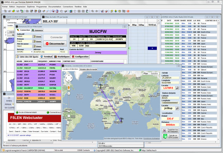The width and height of the screenshot is (223, 153).
Task: Click the yellow-green folder icon in main toolbar
Action: [x=14, y=11]
